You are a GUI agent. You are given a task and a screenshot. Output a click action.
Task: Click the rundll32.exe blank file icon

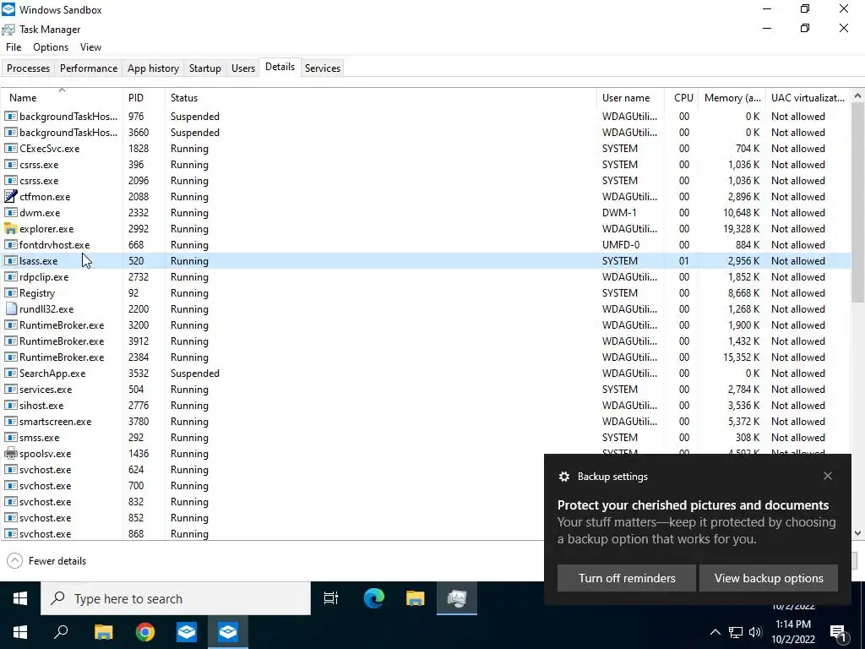(10, 309)
